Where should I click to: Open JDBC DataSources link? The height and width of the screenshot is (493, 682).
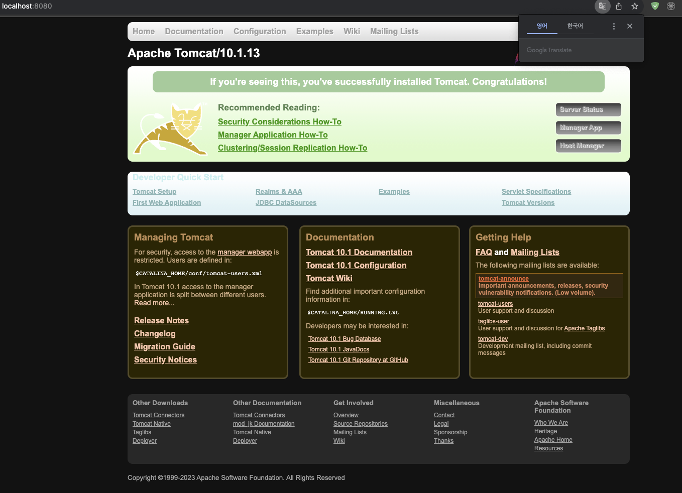[x=286, y=202]
